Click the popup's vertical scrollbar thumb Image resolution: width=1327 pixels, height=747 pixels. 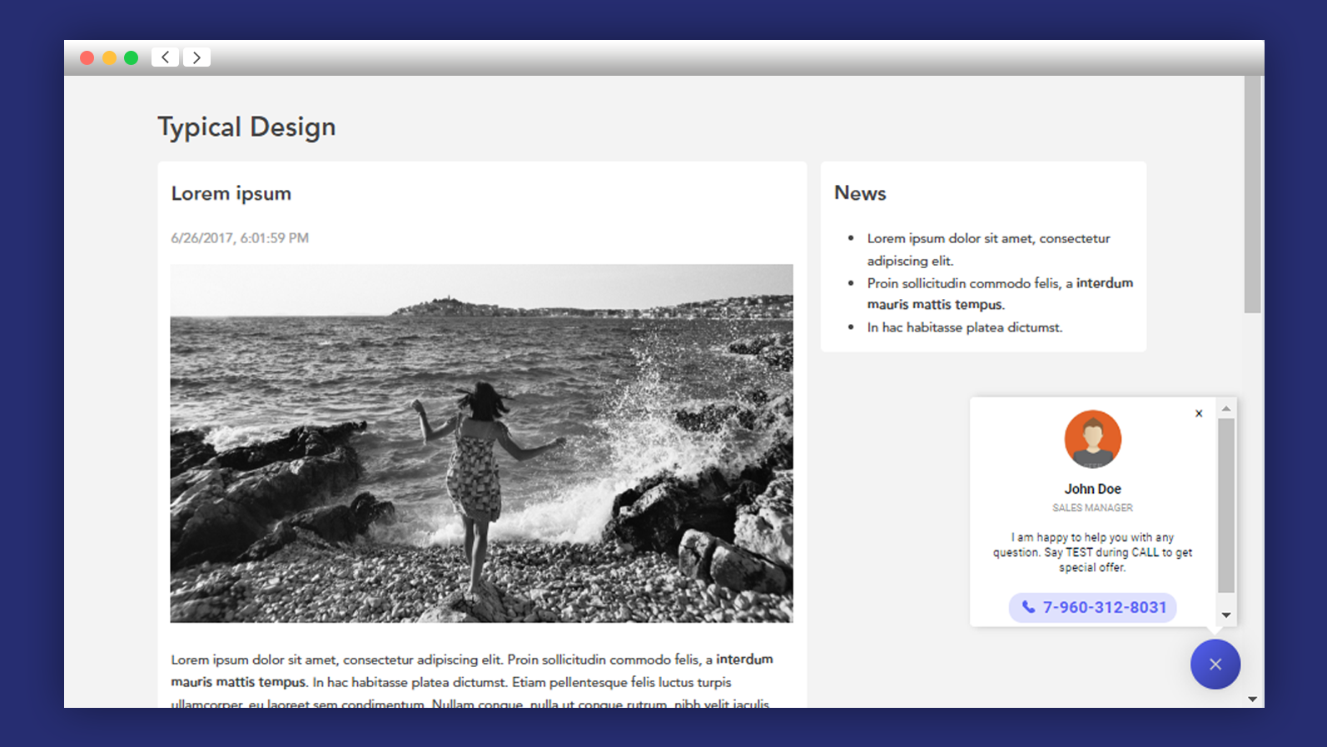pyautogui.click(x=1226, y=505)
